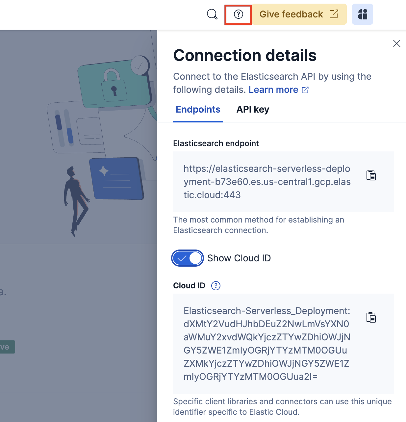Select the Endpoints tab

[198, 109]
